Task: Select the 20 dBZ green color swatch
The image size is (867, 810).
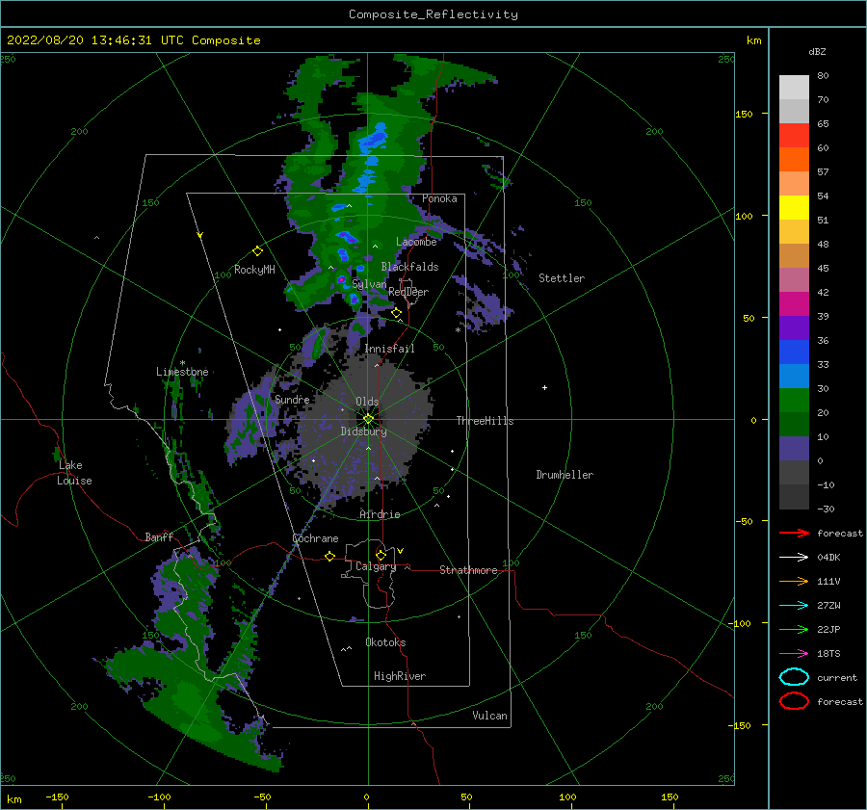Action: (x=794, y=424)
